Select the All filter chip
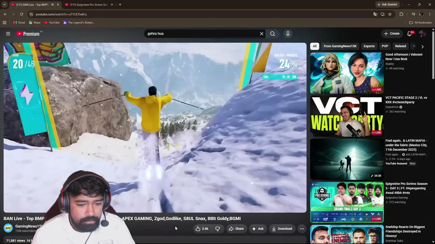This screenshot has width=435, height=244. coord(315,46)
